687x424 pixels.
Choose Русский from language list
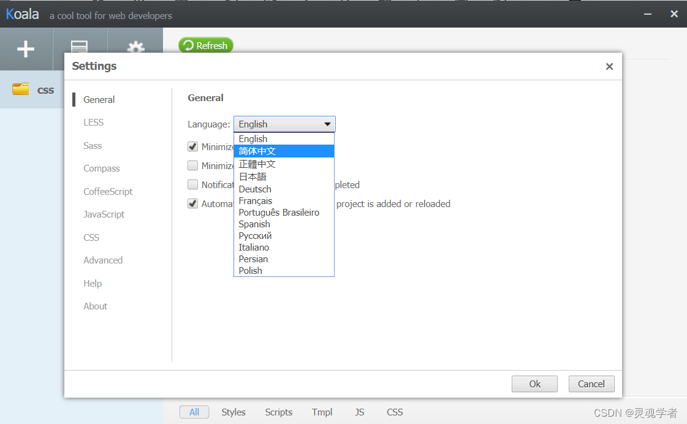coord(284,236)
